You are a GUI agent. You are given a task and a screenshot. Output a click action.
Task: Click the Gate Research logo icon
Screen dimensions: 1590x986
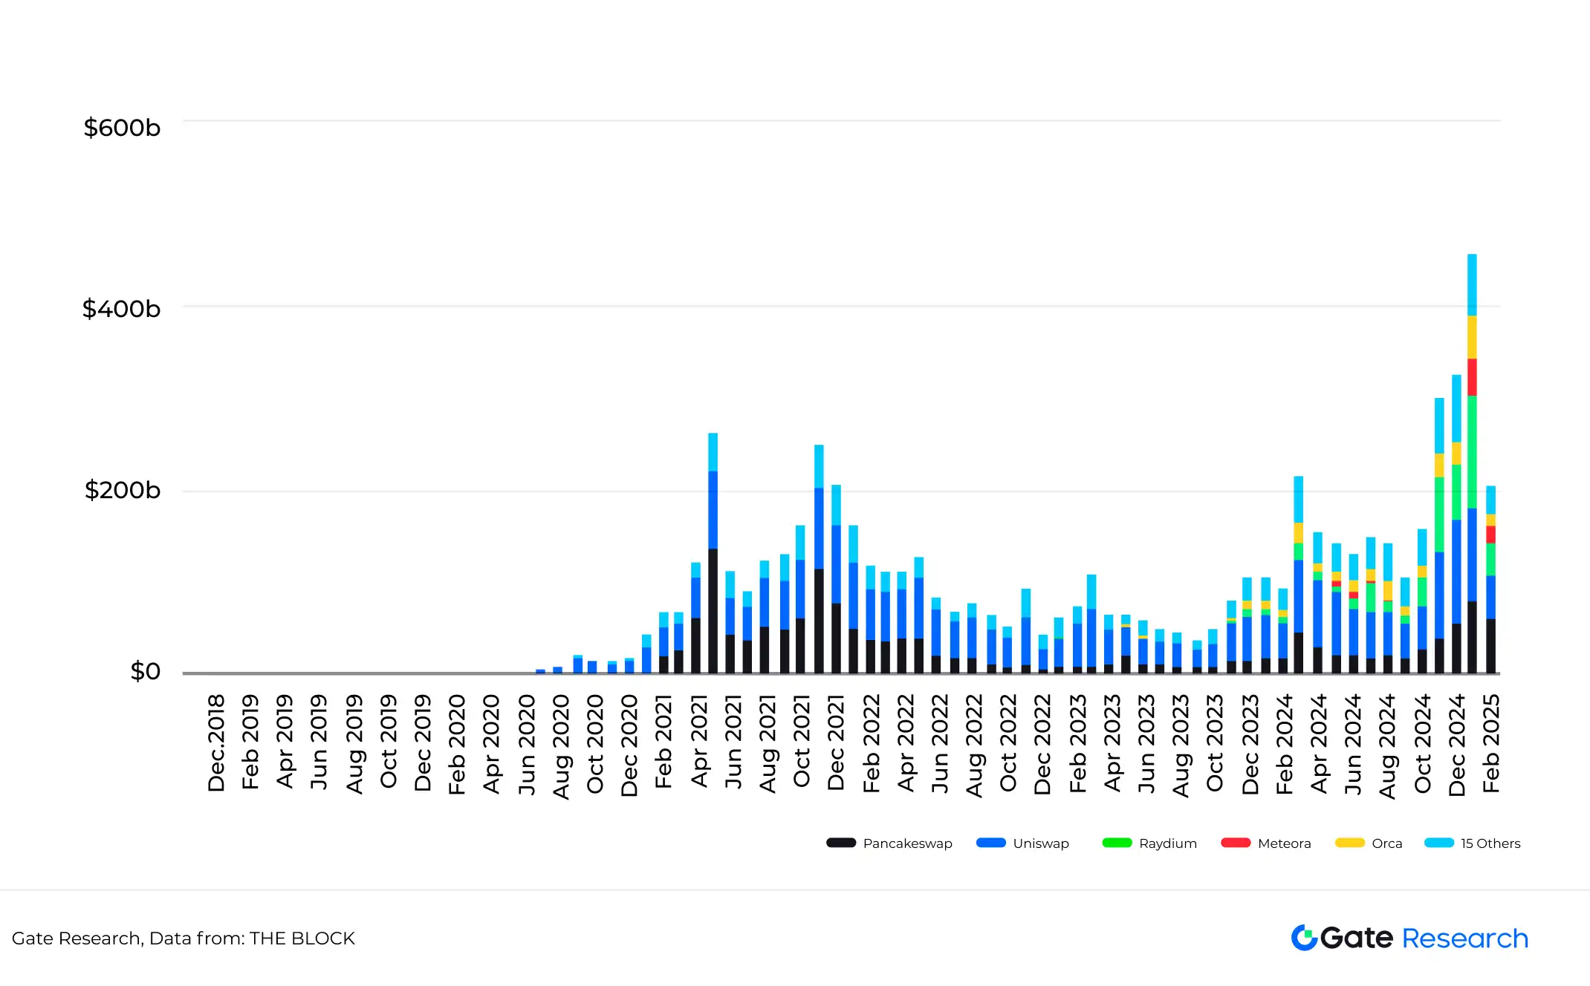click(1304, 938)
